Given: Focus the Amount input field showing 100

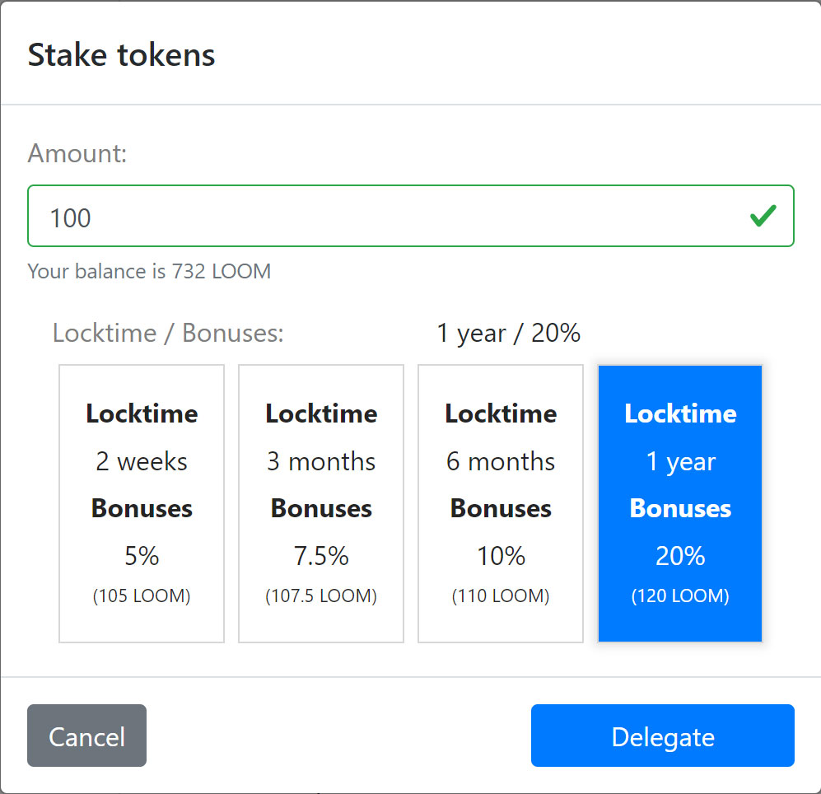Looking at the screenshot, I should [410, 216].
